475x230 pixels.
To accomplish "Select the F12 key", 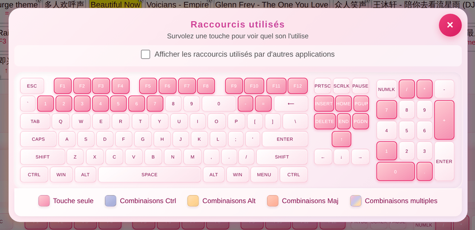I will point(297,86).
